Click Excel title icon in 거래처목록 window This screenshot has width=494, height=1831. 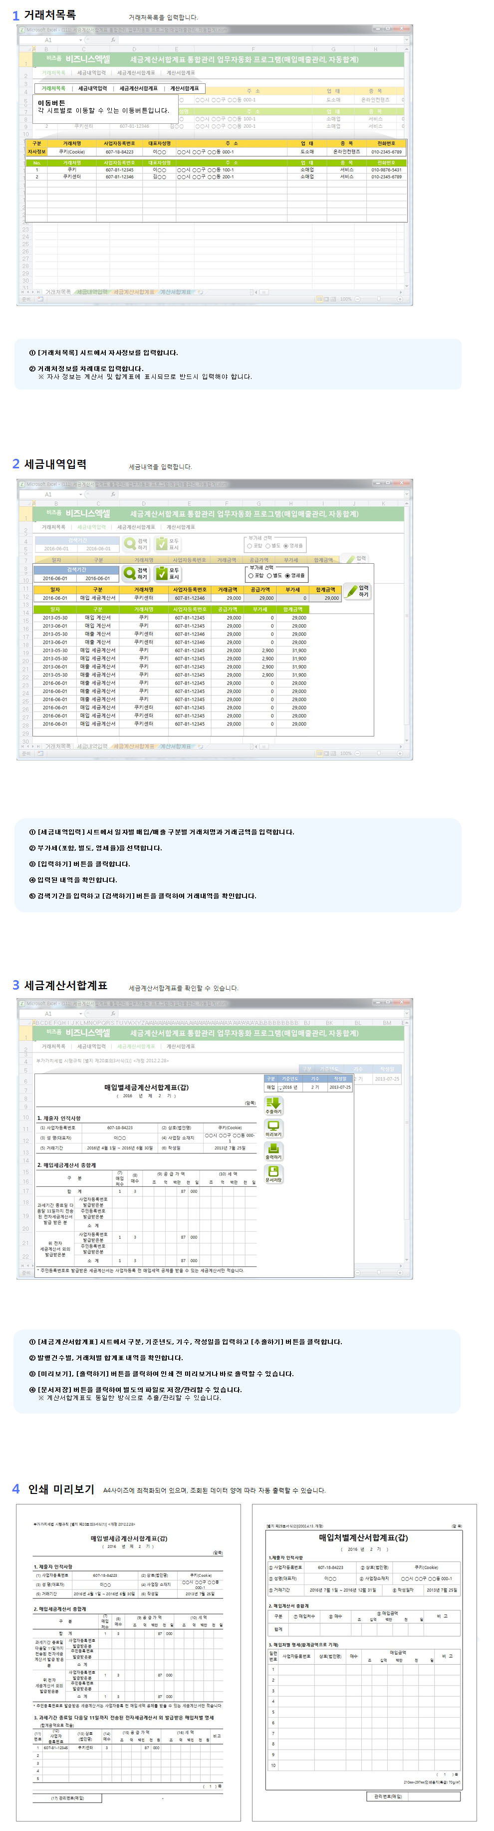[x=22, y=30]
